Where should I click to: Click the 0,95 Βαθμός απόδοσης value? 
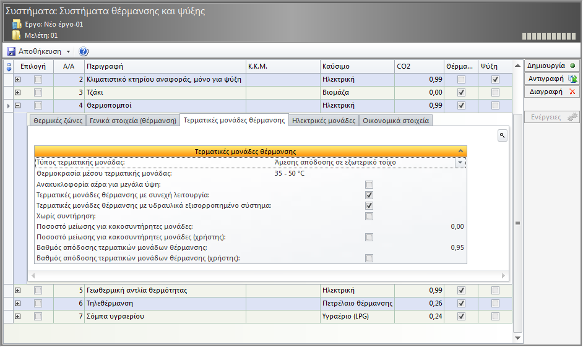click(x=457, y=248)
